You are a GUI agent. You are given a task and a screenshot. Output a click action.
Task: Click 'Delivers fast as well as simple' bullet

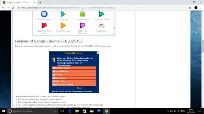[42, 102]
